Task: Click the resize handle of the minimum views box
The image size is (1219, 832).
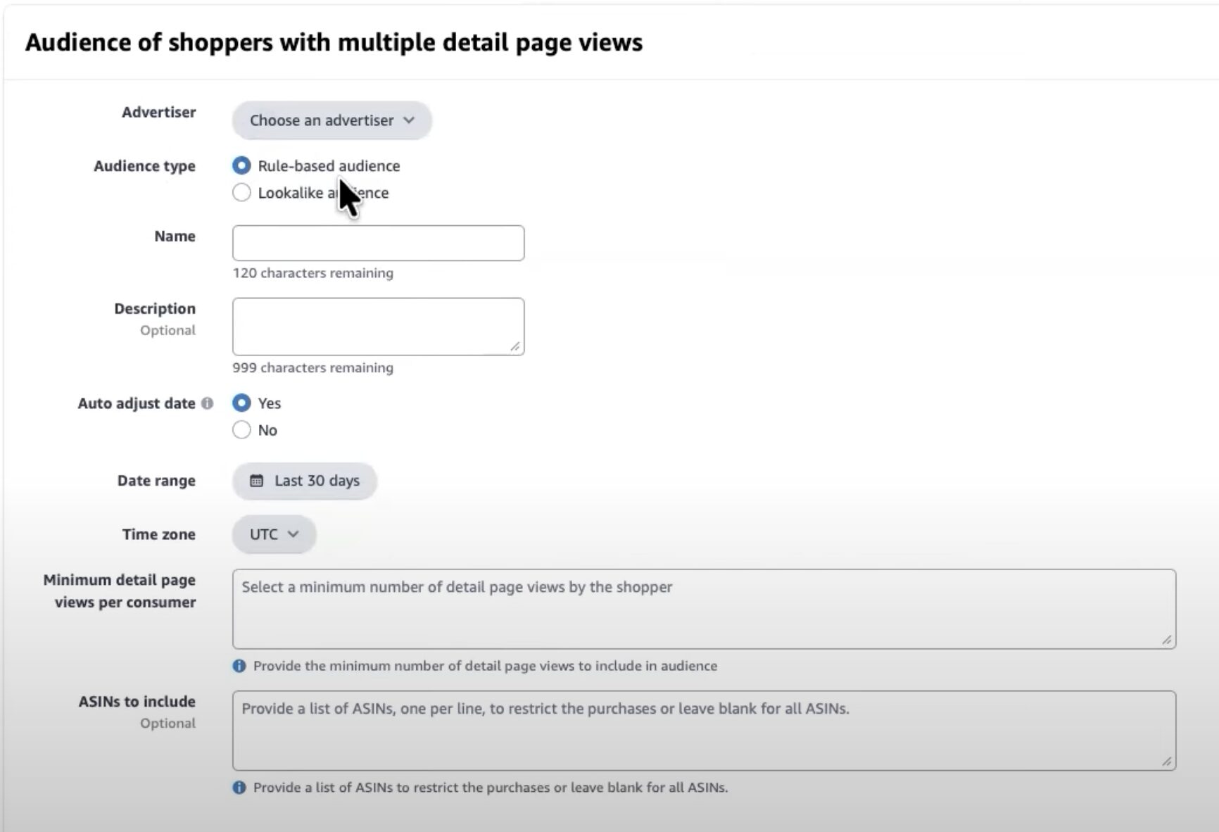Action: point(1166,640)
